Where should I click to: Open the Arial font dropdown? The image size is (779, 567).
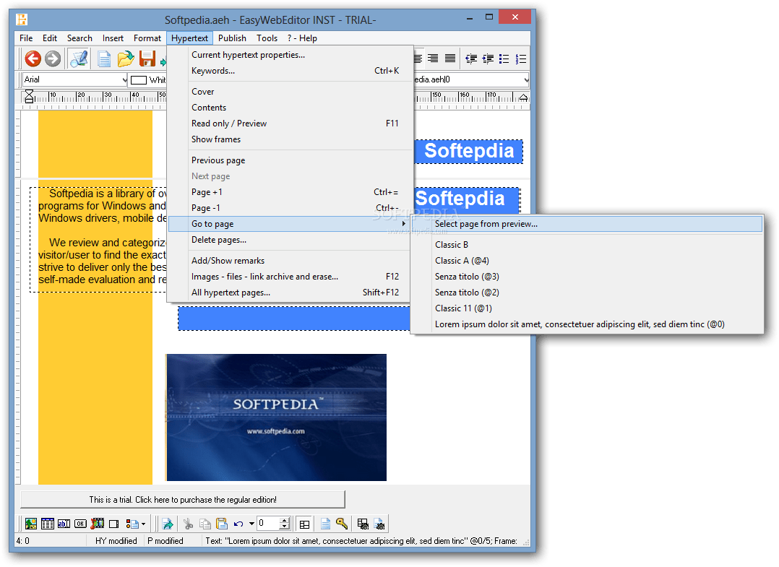124,79
